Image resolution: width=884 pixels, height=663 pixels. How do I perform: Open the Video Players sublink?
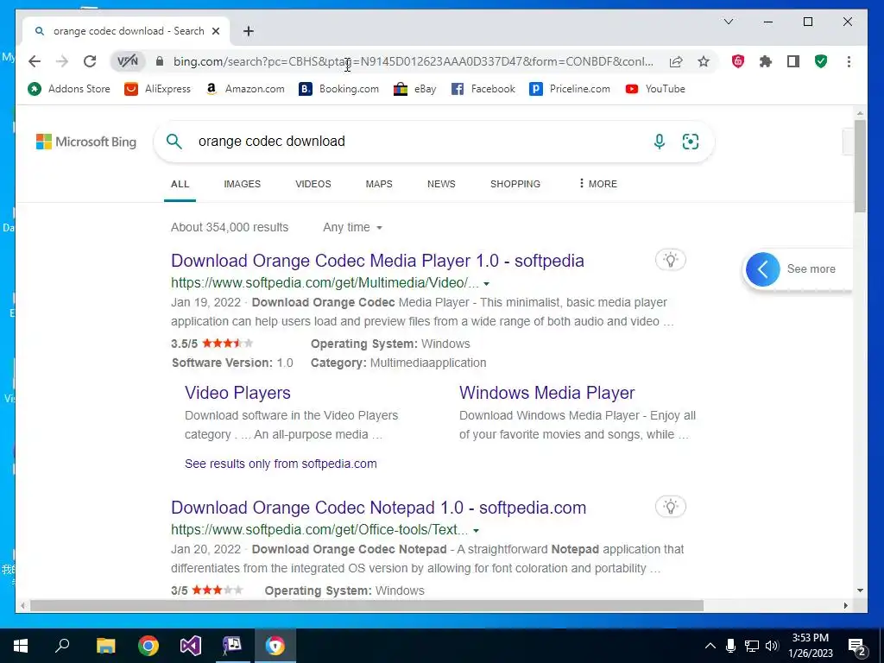coord(237,393)
